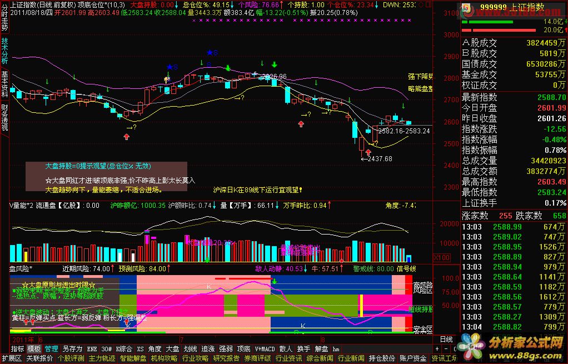The width and height of the screenshot is (568, 364).
Task: Select the 角度 template
Action: pyautogui.click(x=155, y=349)
